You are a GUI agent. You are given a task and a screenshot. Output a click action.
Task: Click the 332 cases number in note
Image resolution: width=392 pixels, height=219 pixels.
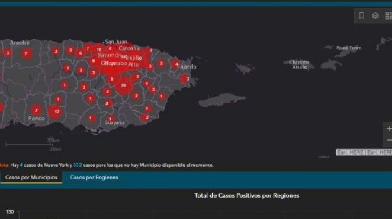tap(77, 165)
